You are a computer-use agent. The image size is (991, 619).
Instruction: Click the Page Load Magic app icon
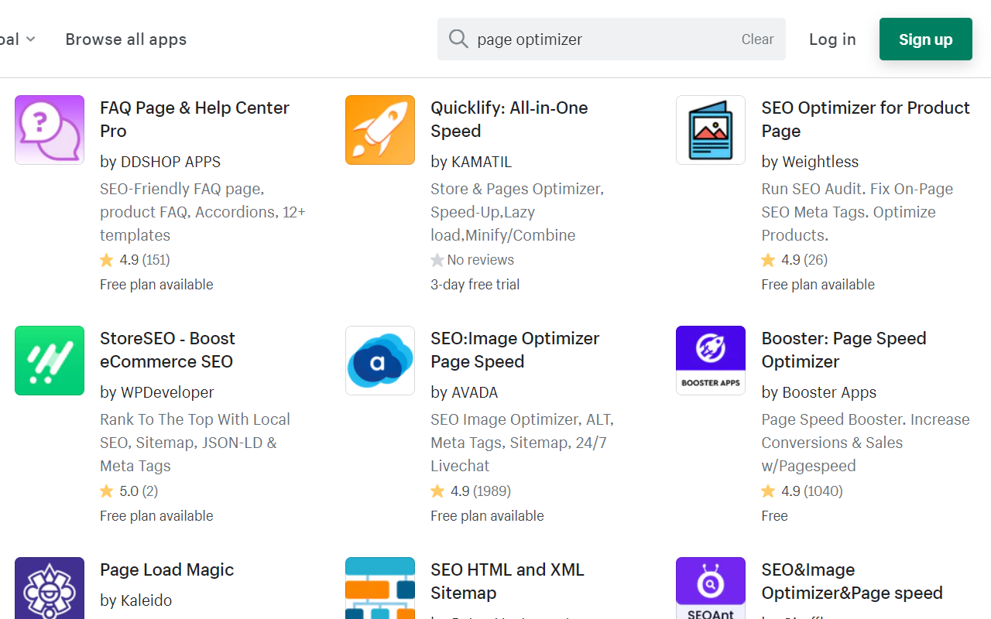pyautogui.click(x=49, y=590)
